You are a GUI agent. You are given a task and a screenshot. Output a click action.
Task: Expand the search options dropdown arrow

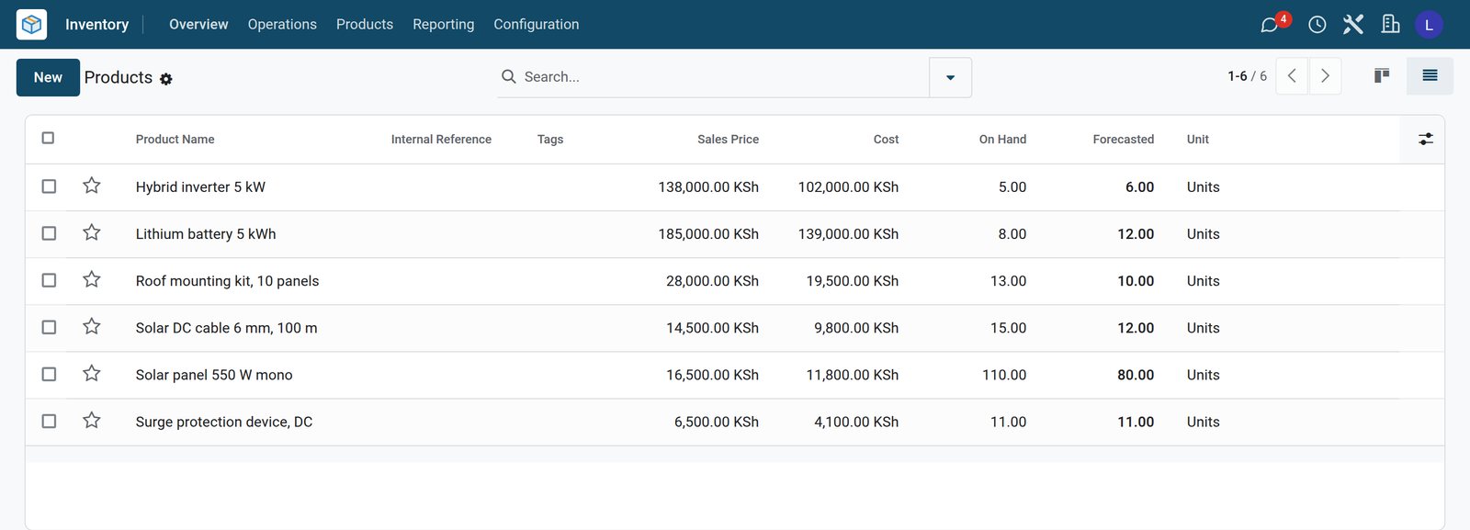(950, 77)
